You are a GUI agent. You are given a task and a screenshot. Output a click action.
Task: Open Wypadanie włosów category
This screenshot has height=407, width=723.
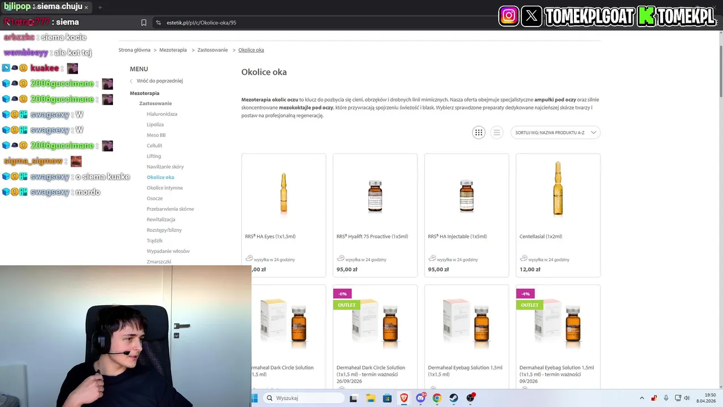(168, 251)
